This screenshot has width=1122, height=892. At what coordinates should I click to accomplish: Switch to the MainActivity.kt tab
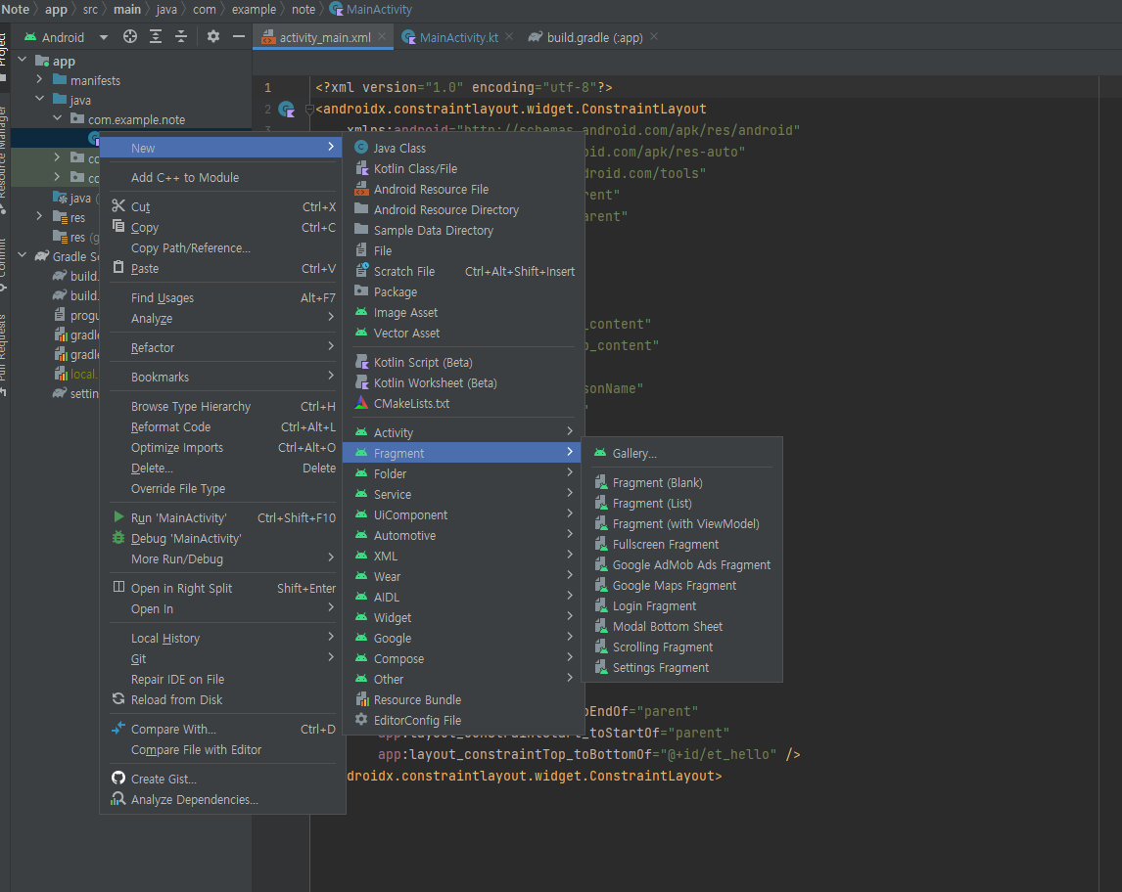click(x=458, y=37)
